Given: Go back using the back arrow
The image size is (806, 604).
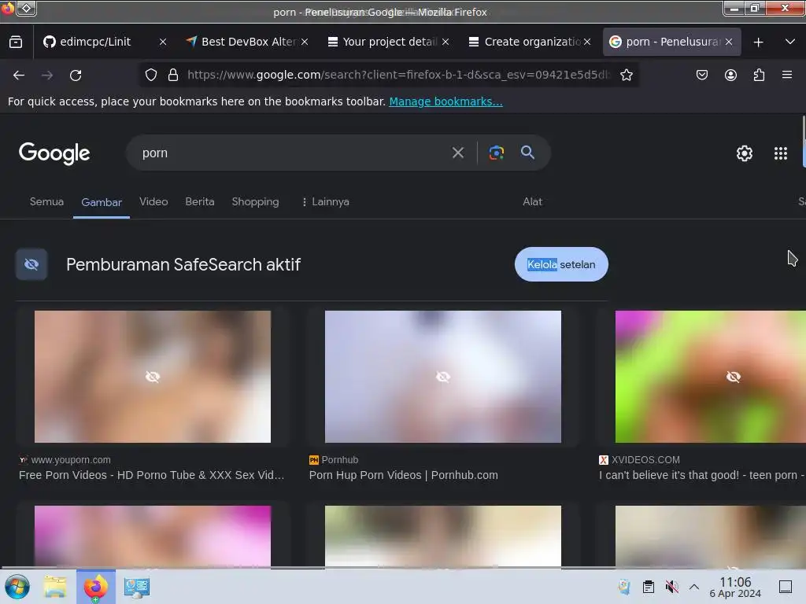Looking at the screenshot, I should click(19, 75).
